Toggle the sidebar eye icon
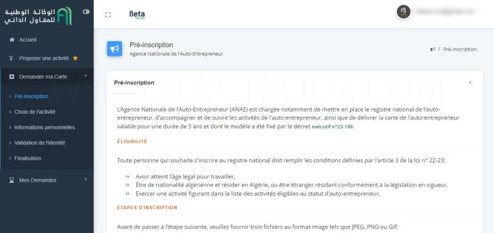Screen dimensions: 494x233 86,12
